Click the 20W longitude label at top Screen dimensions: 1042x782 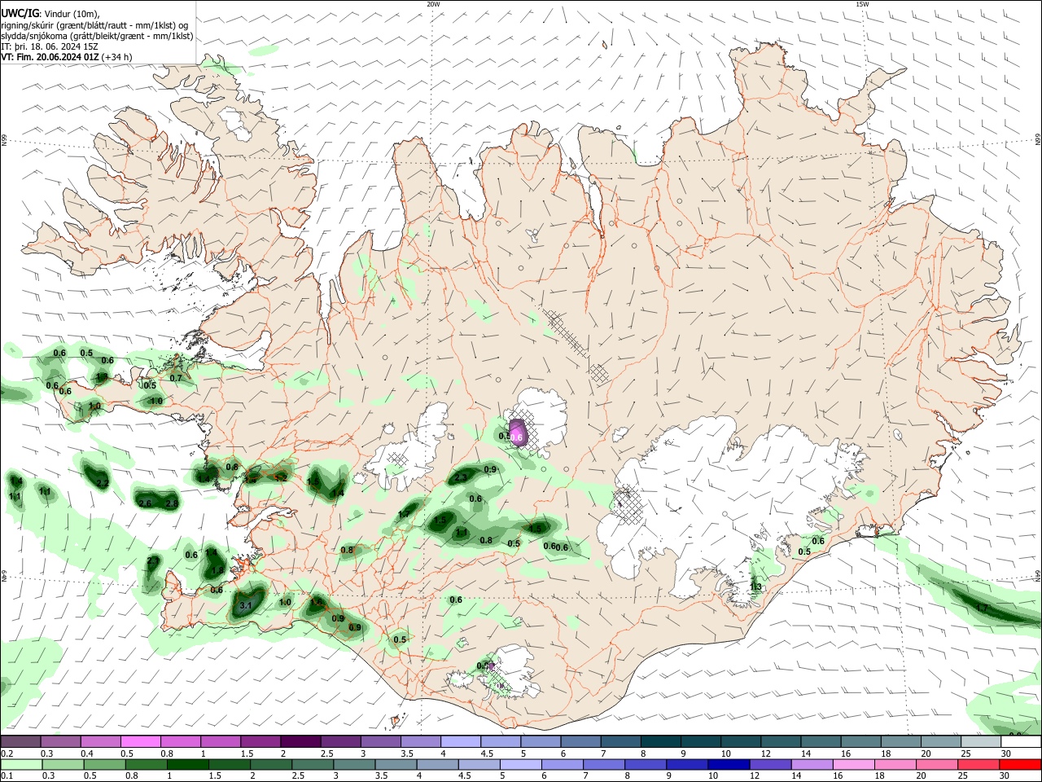[434, 3]
